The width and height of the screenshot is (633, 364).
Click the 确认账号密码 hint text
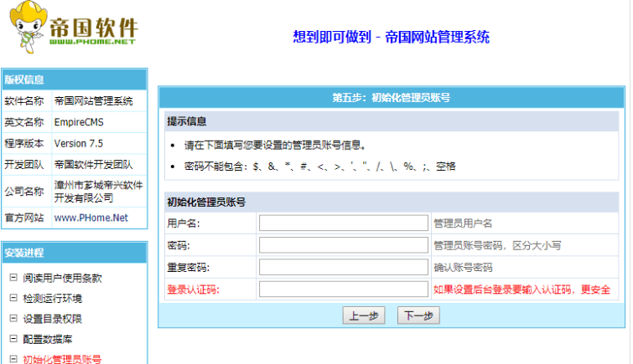tap(463, 267)
